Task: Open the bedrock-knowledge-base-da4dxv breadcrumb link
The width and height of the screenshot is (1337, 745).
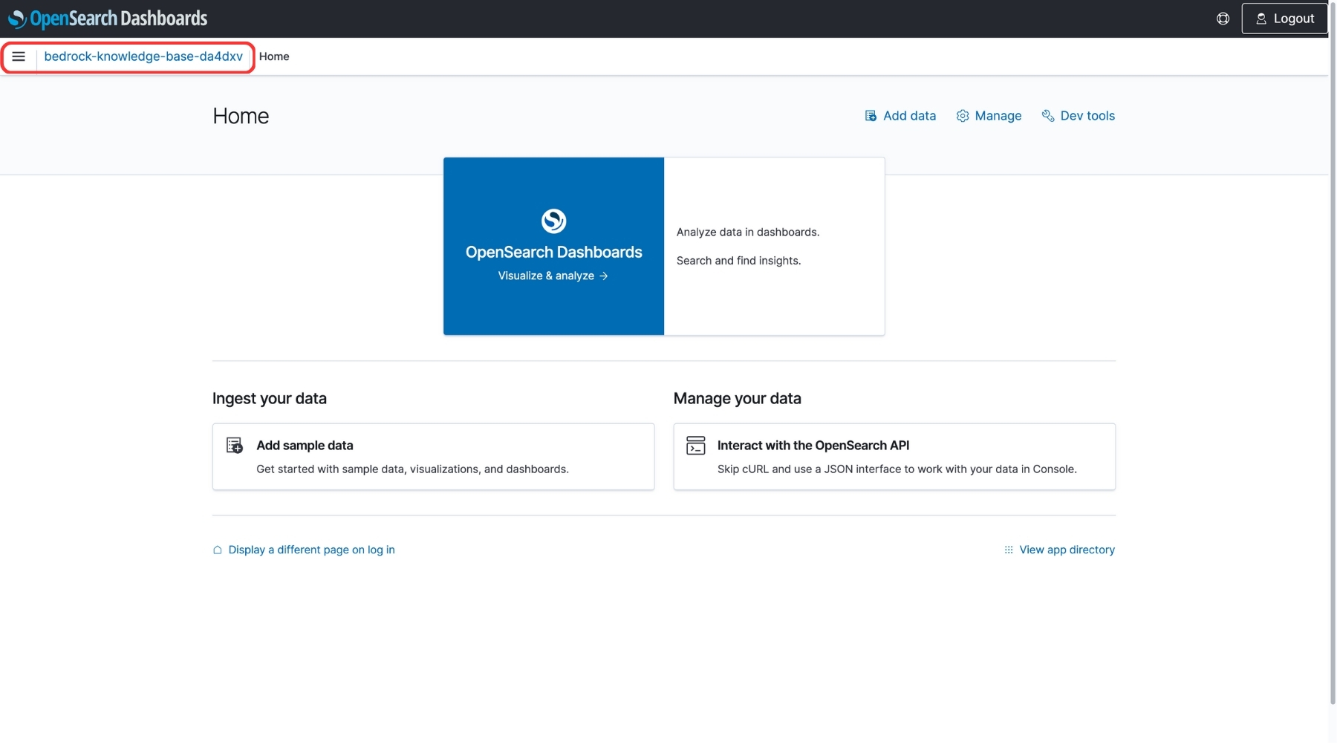Action: click(x=143, y=56)
